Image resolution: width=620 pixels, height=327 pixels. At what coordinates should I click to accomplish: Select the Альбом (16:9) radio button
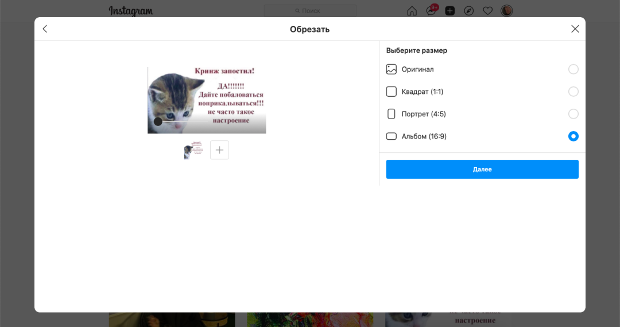(573, 136)
